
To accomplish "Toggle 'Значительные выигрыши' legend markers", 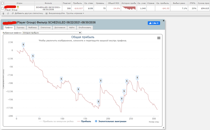I will point(111,121).
